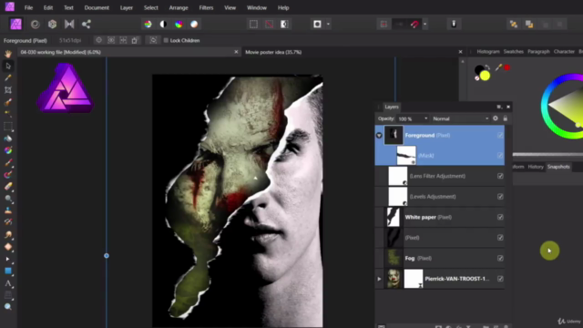Image resolution: width=583 pixels, height=328 pixels.
Task: Toggle visibility of the Mask layer
Action: [500, 156]
